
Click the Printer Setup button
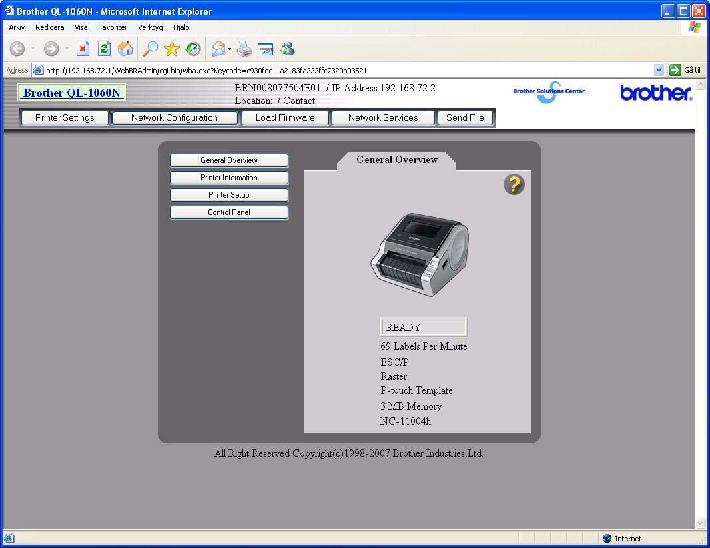229,195
